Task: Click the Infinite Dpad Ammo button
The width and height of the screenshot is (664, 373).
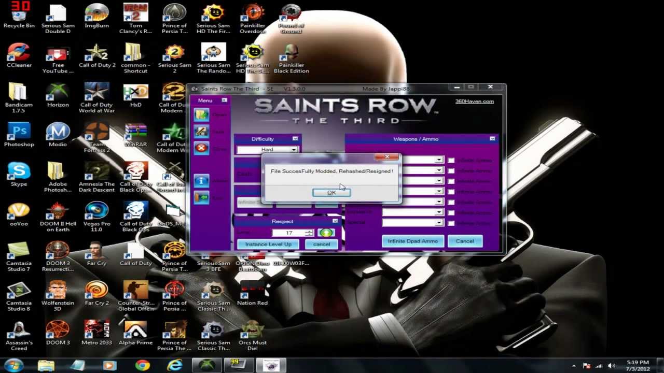Action: [x=413, y=241]
